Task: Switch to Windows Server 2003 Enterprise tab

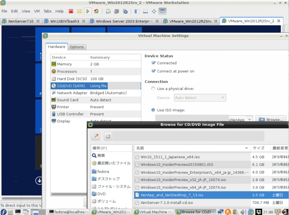Action: [x=124, y=21]
